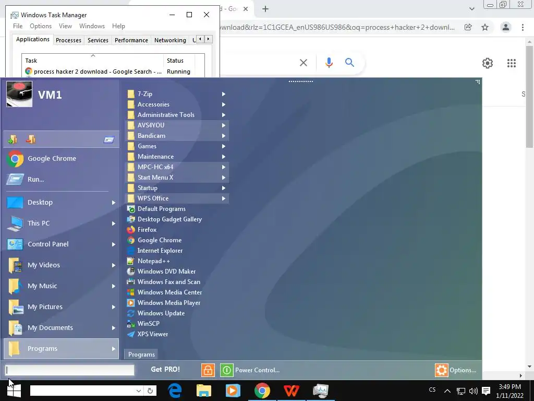This screenshot has height=401, width=534.
Task: Open the My Documents submenu
Action: [x=62, y=328]
